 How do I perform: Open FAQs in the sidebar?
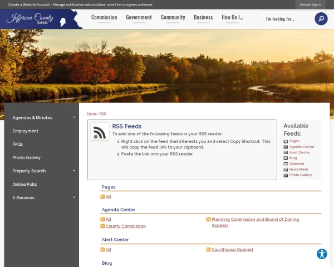point(18,144)
